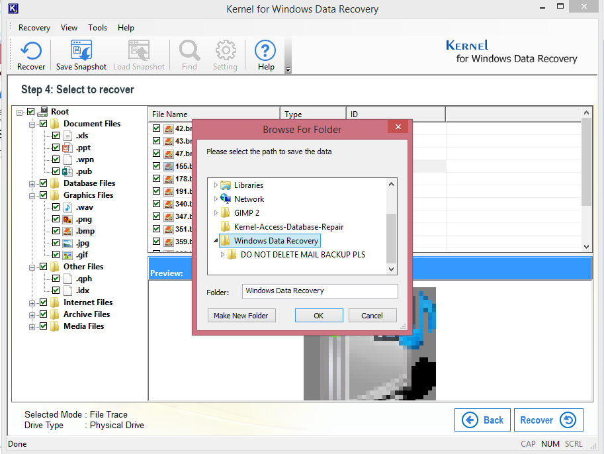
Task: Uncheck the Root checkbox
Action: (x=31, y=112)
